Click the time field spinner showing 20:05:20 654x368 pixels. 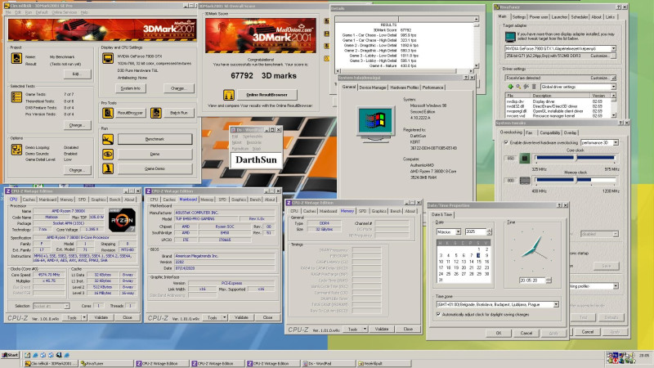549,280
